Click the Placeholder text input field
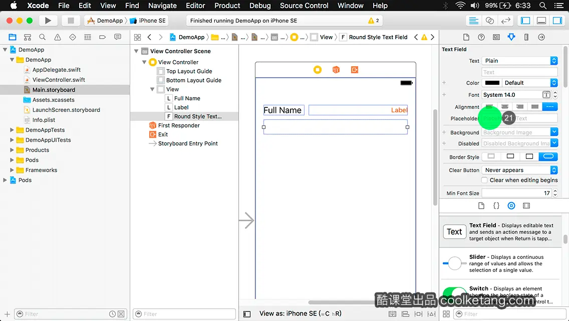This screenshot has height=321, width=569. click(519, 118)
